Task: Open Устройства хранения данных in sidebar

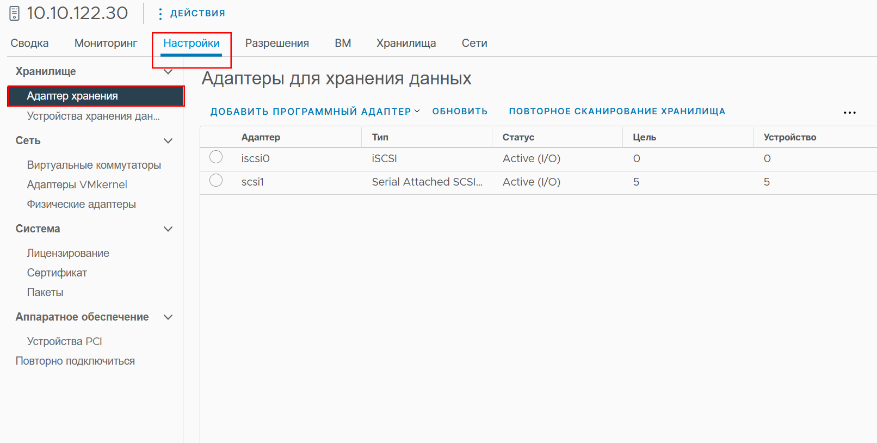Action: [x=94, y=116]
